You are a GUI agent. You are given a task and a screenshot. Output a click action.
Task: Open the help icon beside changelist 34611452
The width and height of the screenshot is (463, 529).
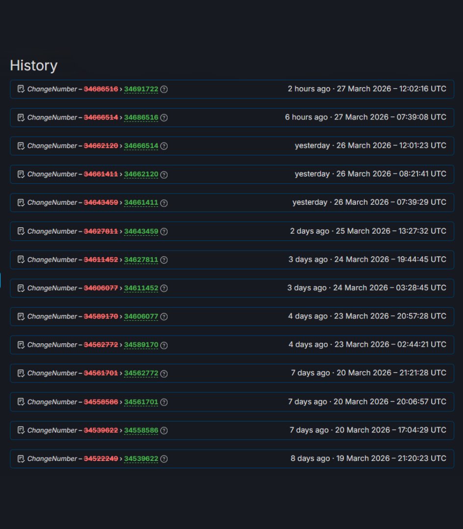click(x=164, y=288)
